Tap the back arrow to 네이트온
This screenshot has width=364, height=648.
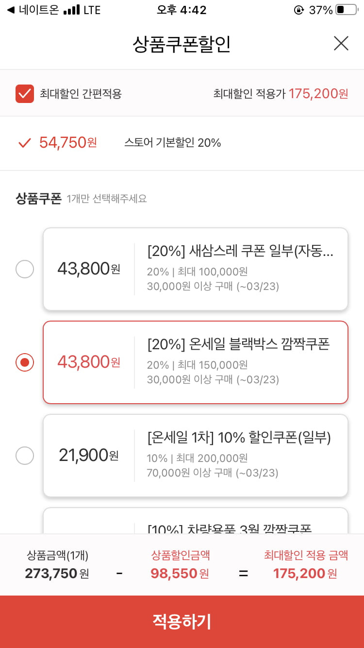click(x=10, y=10)
